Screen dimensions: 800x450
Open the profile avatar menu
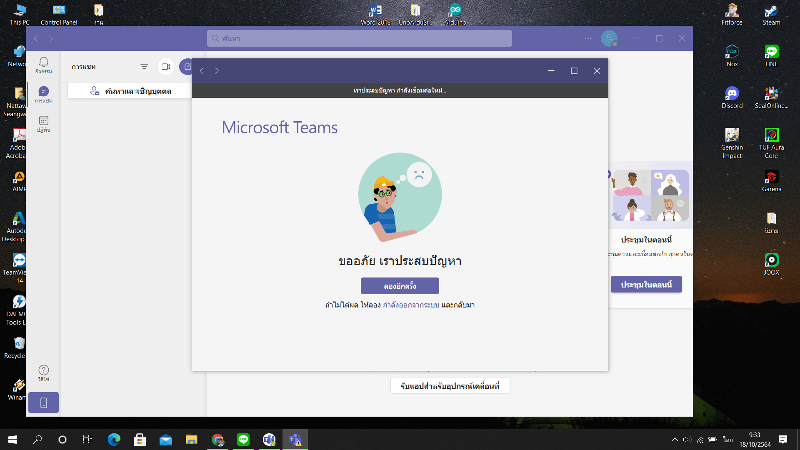coord(609,38)
